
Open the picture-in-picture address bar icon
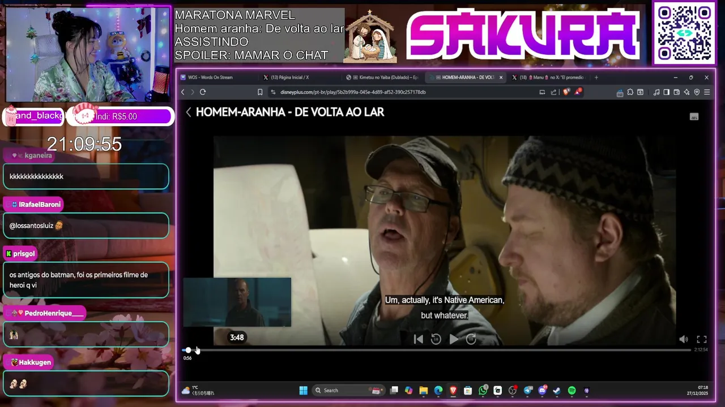(542, 92)
